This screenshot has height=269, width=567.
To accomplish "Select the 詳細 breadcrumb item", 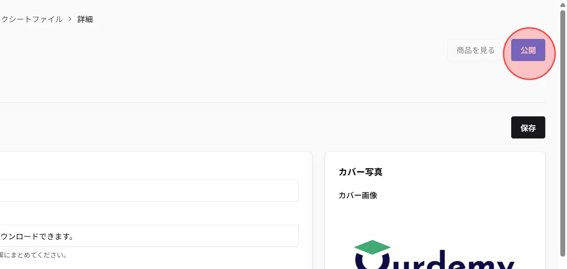I will click(x=85, y=19).
